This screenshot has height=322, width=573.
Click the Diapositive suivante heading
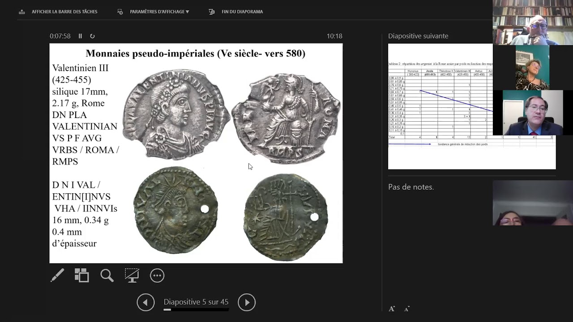[x=418, y=36]
